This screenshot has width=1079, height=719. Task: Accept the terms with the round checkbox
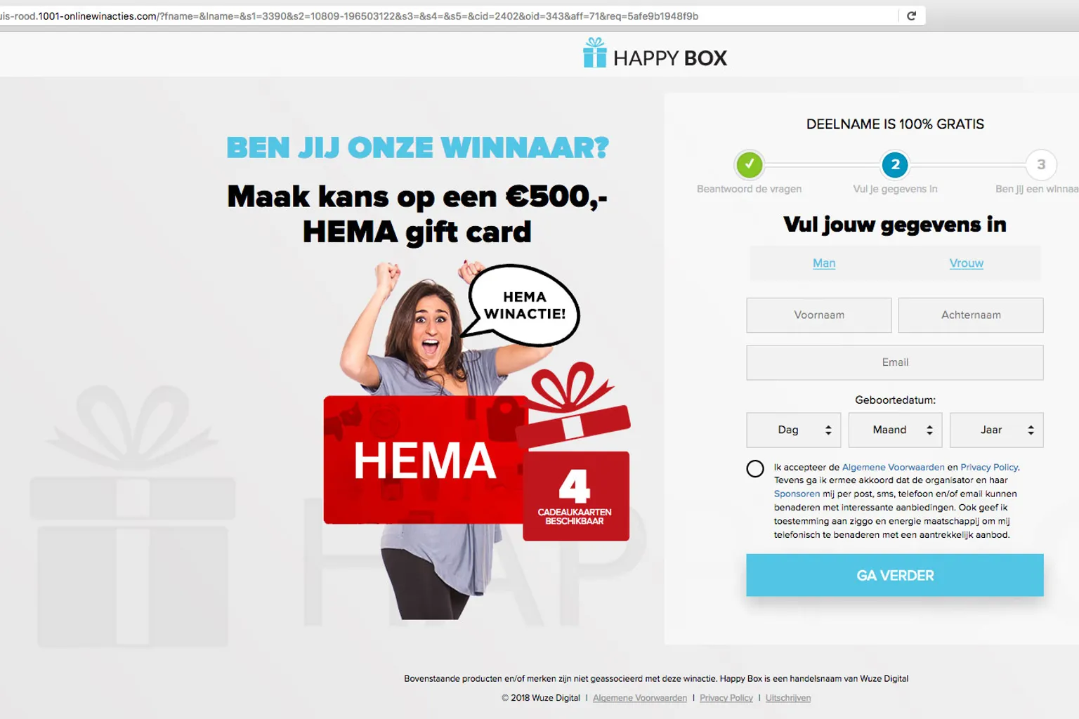755,468
